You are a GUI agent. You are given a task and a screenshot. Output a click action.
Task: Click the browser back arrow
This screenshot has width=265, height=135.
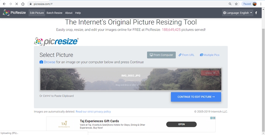pos(4,4)
